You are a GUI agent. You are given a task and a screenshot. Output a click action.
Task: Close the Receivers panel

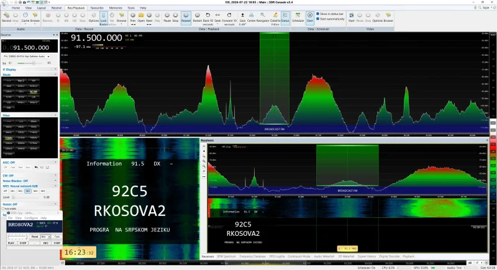487,140
